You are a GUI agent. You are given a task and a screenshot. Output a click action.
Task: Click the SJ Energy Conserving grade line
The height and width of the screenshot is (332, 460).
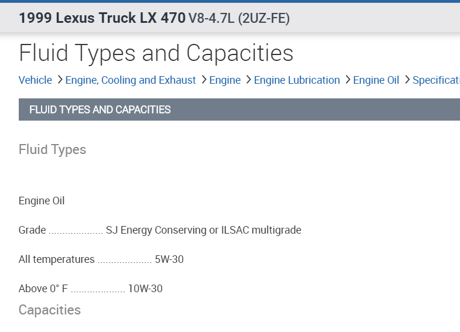coord(159,230)
